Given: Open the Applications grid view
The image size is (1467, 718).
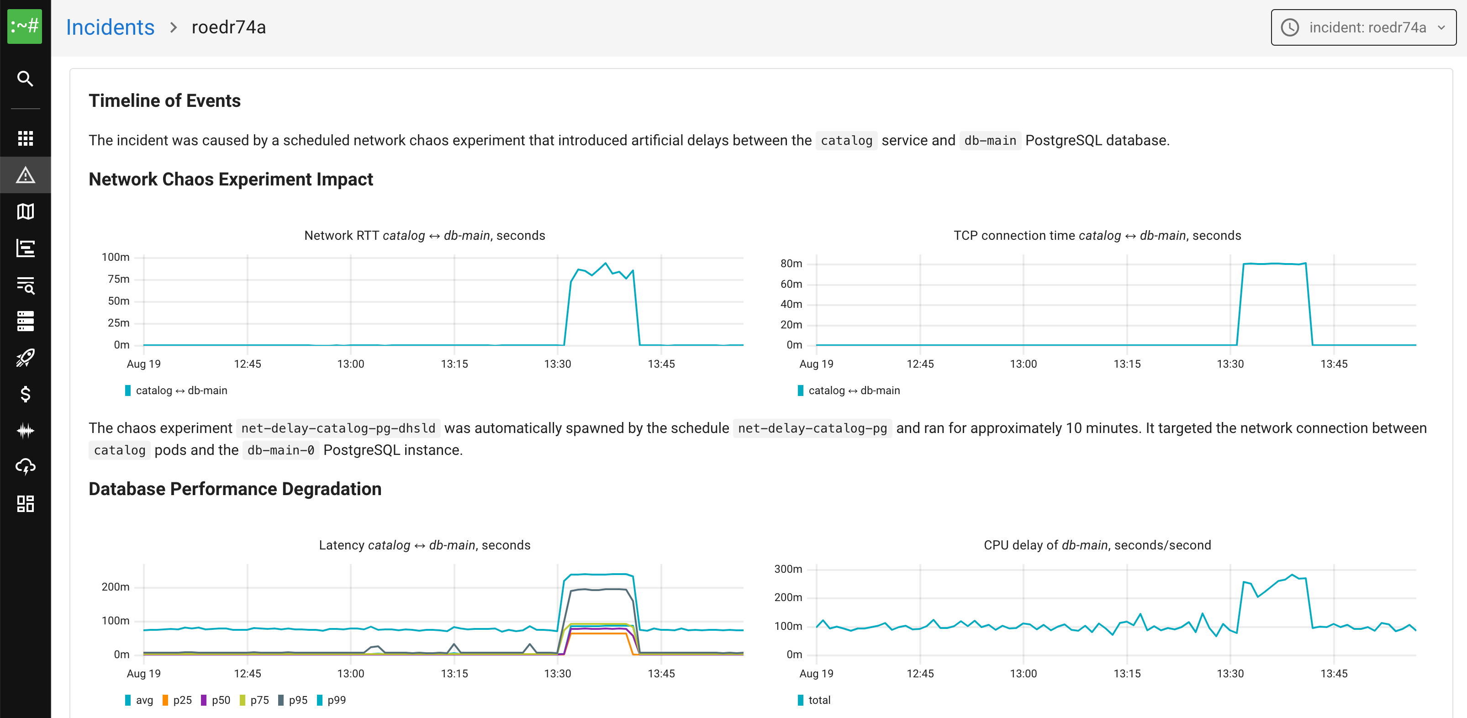Looking at the screenshot, I should coord(25,138).
